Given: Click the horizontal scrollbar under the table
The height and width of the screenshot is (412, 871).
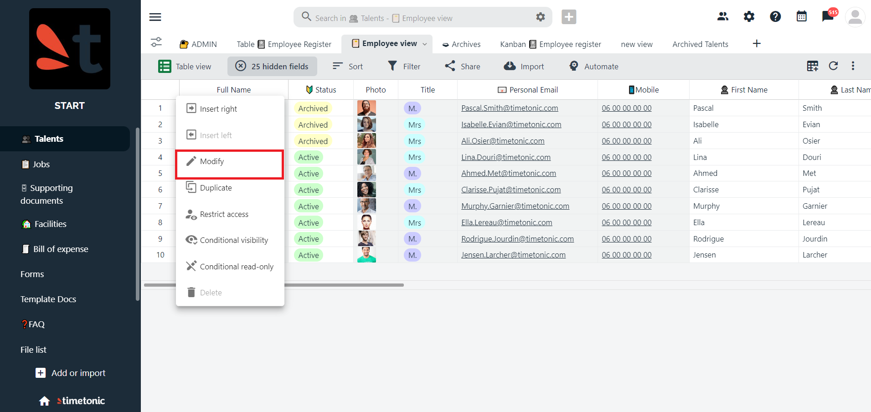Looking at the screenshot, I should (x=274, y=285).
